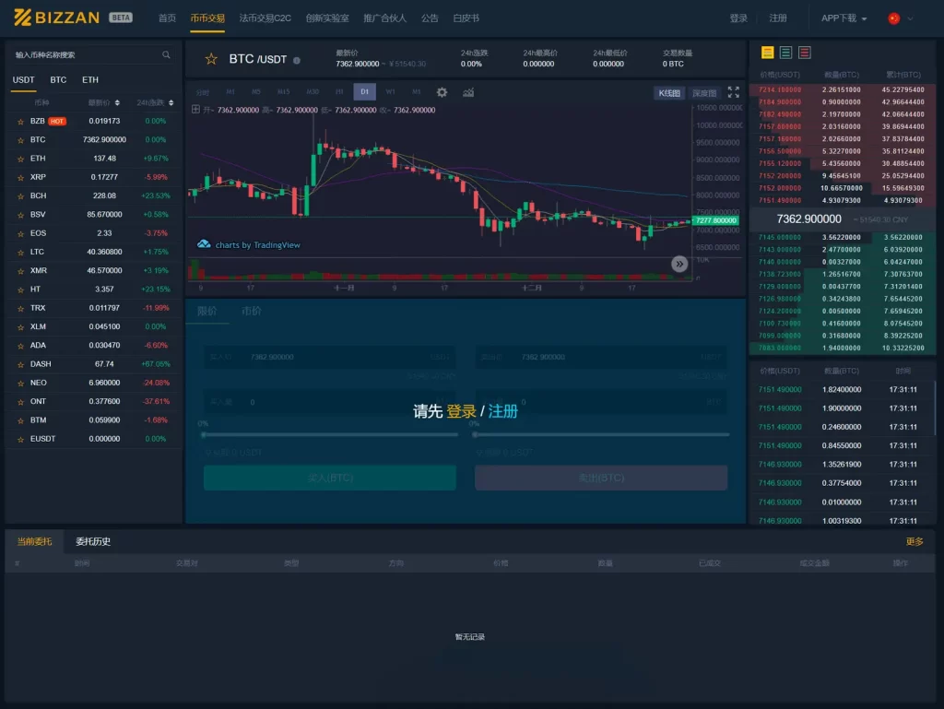Select the D1 daily candle interval

pyautogui.click(x=364, y=93)
